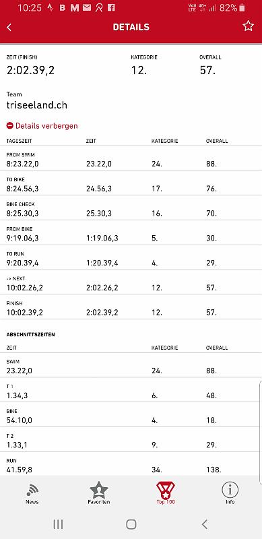Image resolution: width=262 pixels, height=539 pixels.
Task: Click the team name triseeland.ch
Action: [x=37, y=106]
